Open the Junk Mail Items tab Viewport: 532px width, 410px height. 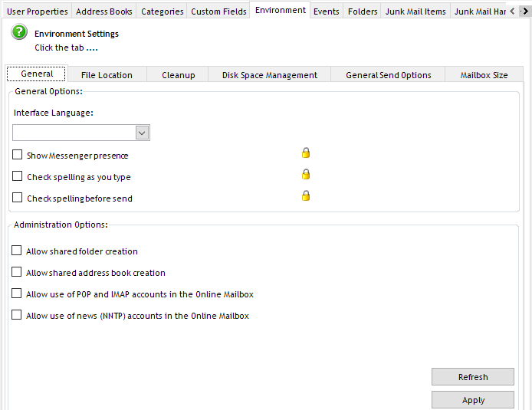click(x=415, y=11)
